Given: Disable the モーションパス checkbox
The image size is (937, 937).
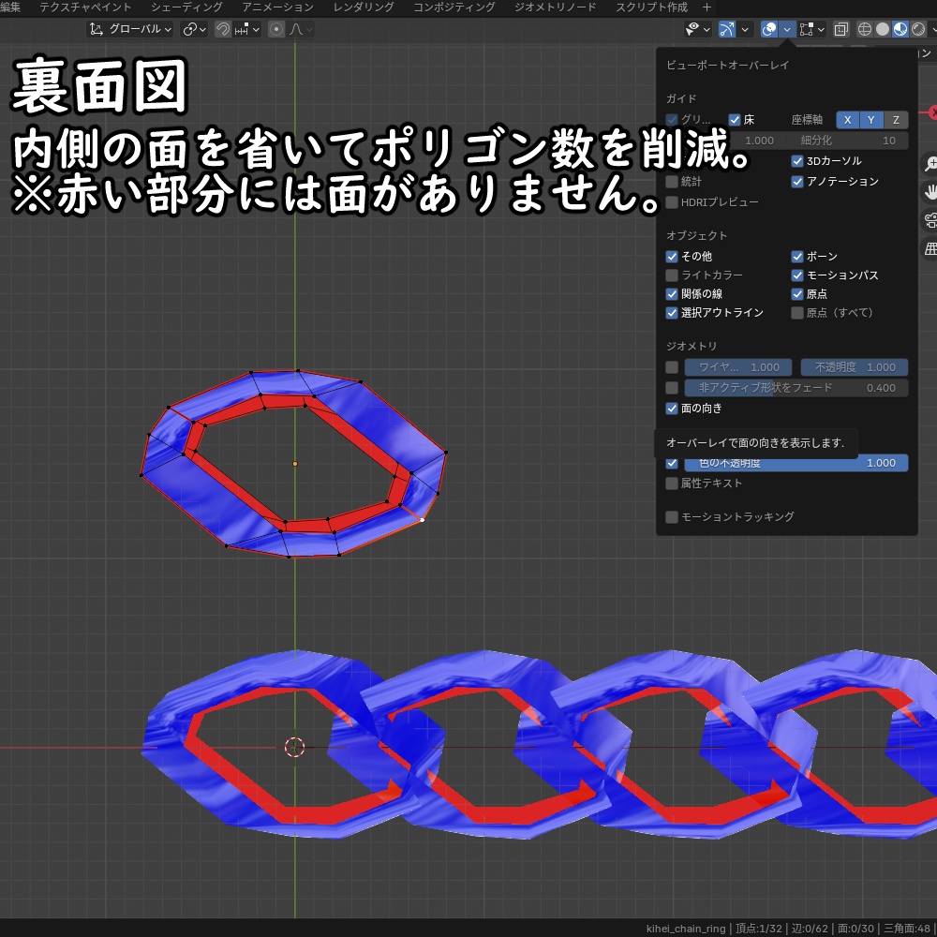Looking at the screenshot, I should click(x=797, y=275).
